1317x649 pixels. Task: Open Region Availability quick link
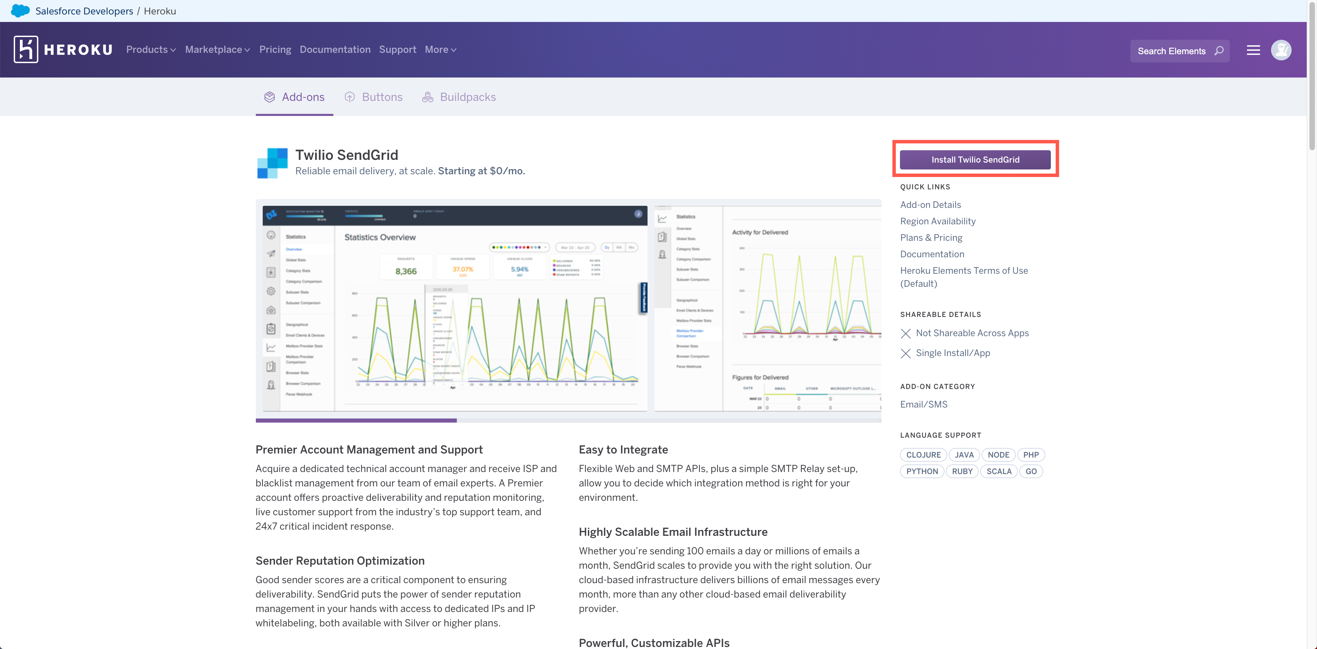938,221
